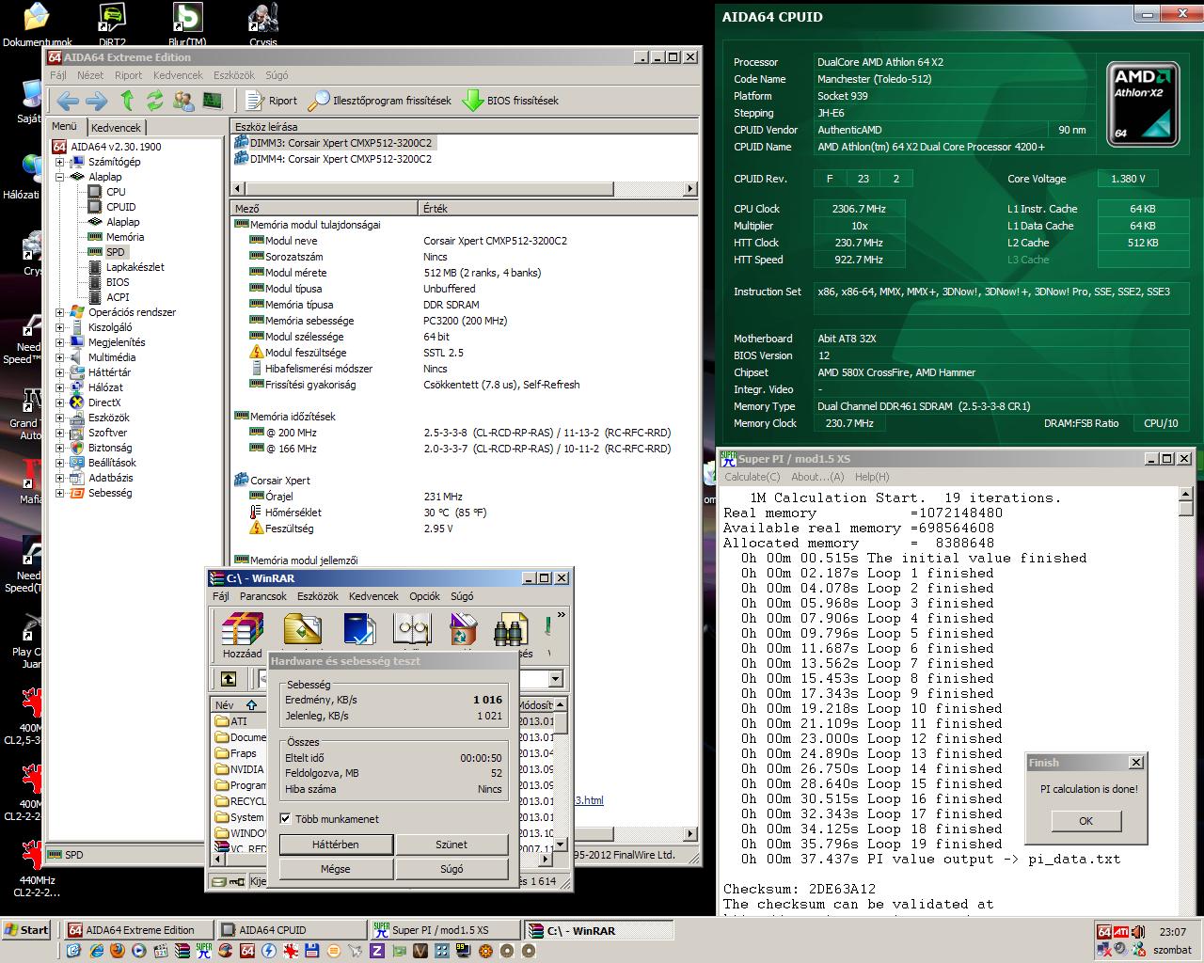Screen dimensions: 1204x963
Task: Click OK in the Finish dialog
Action: pyautogui.click(x=1085, y=821)
